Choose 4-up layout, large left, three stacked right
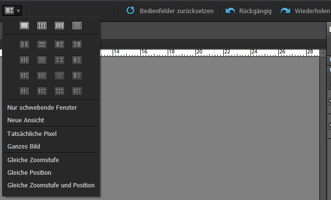 pos(77,60)
